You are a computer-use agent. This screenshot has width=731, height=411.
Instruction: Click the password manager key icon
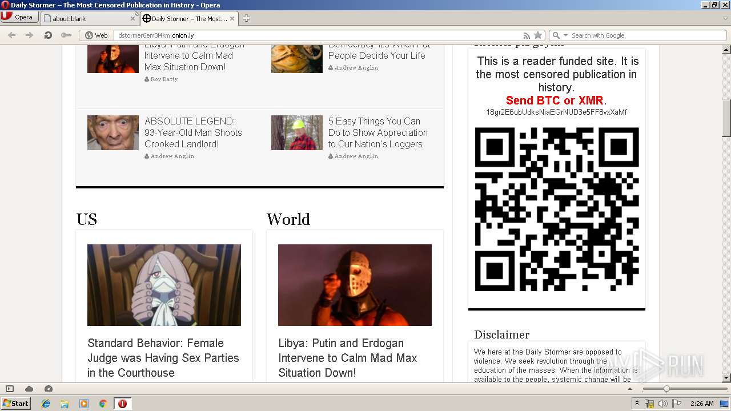coord(66,35)
